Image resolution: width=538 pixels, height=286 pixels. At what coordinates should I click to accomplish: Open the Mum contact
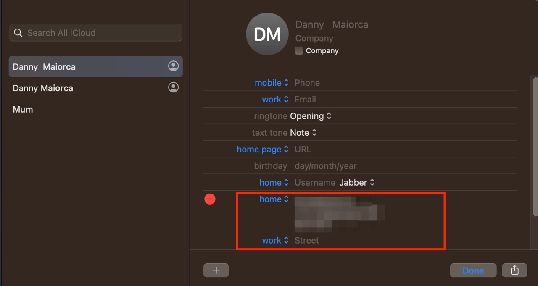click(x=23, y=109)
